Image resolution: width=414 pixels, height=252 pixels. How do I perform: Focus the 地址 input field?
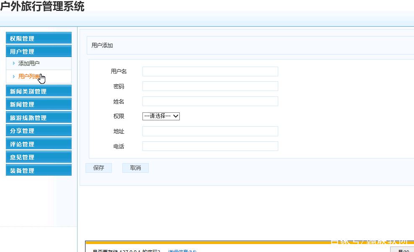tap(210, 131)
